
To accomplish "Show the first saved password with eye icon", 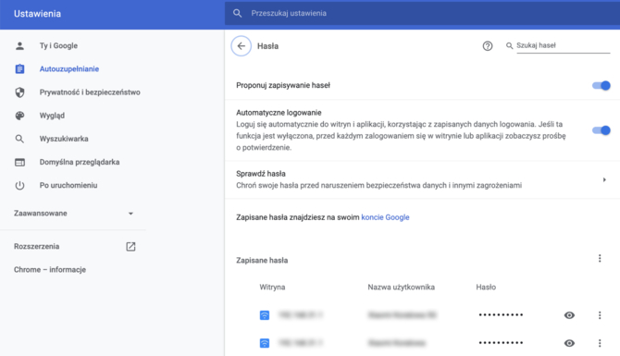I will 569,315.
